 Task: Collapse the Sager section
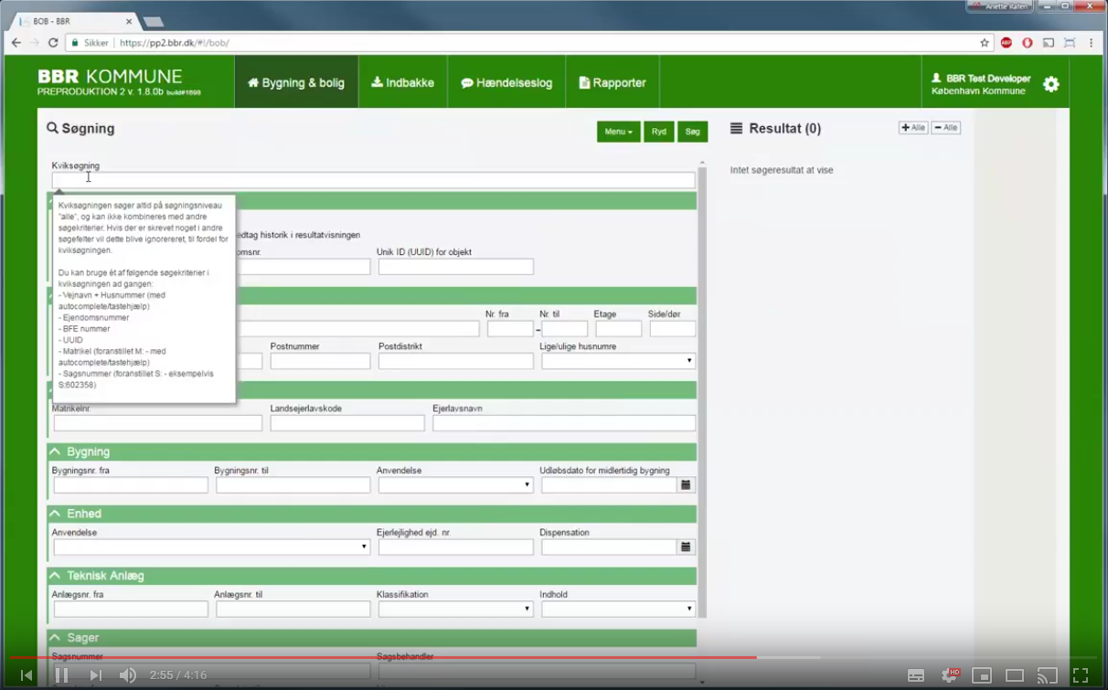pos(55,638)
